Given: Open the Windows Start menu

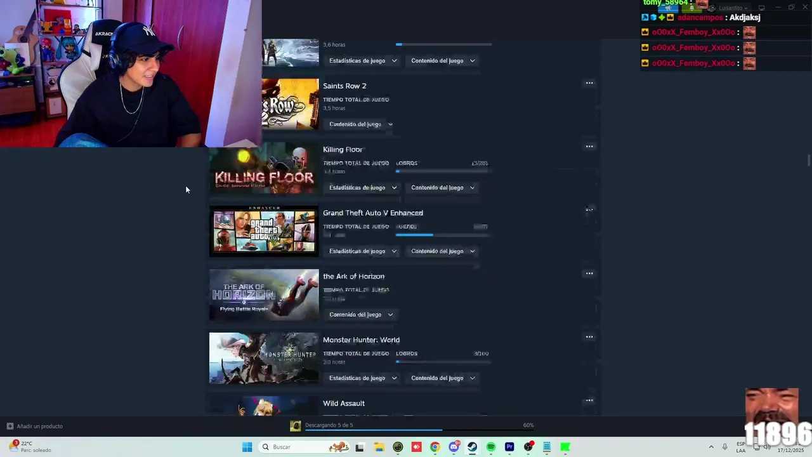Looking at the screenshot, I should pos(247,447).
